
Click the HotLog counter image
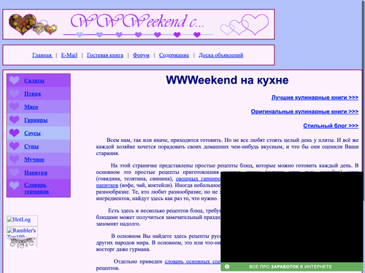22,221
